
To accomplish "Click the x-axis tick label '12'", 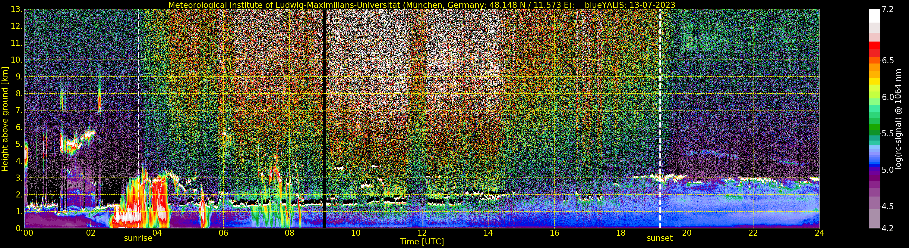I will [422, 232].
